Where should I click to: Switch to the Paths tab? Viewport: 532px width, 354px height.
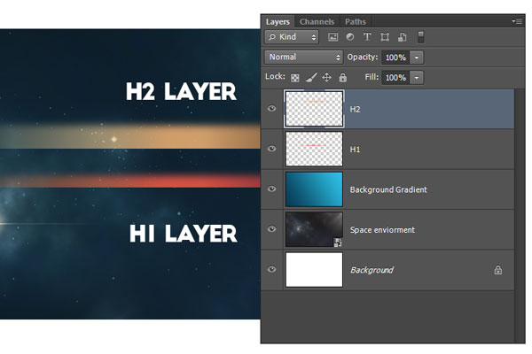[356, 21]
